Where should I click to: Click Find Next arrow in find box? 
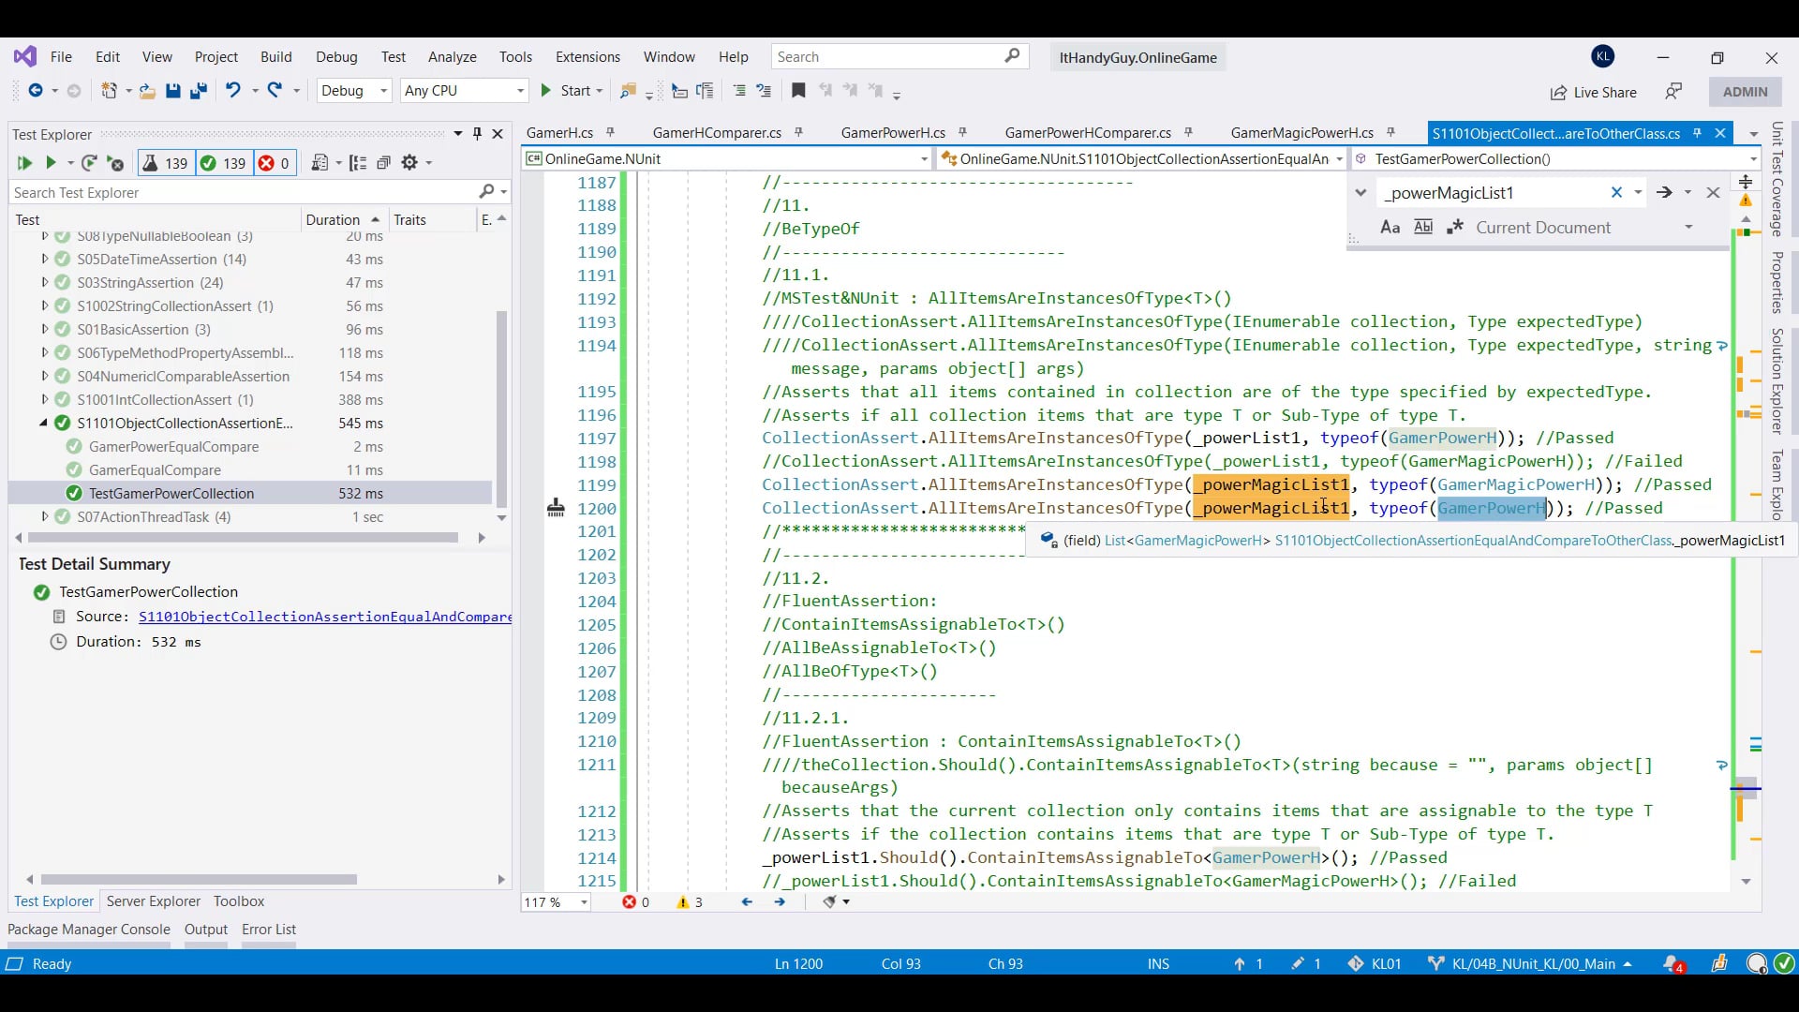pos(1664,192)
